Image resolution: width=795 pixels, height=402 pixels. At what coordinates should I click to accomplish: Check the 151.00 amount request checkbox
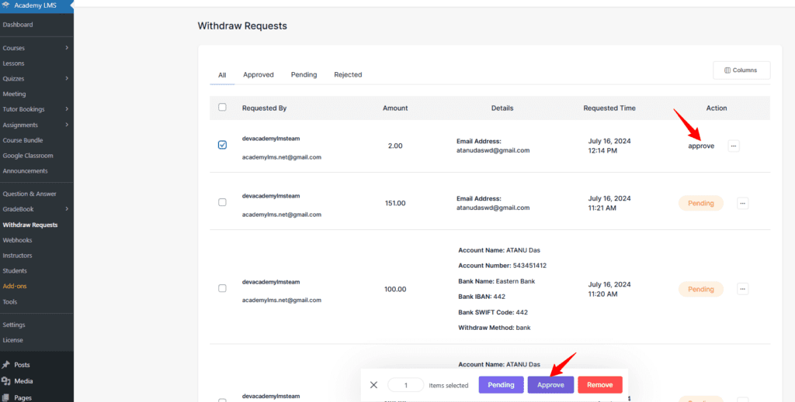tap(223, 202)
